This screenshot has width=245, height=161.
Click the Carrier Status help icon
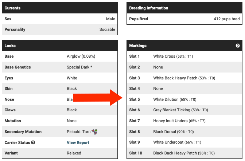pyautogui.click(x=33, y=143)
